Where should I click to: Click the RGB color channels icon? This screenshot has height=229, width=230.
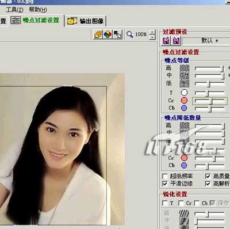click(x=108, y=35)
